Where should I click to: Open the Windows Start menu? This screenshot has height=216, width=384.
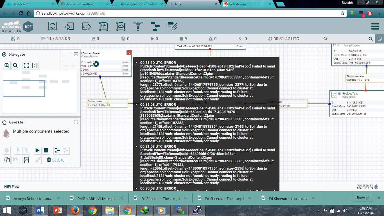point(7,210)
